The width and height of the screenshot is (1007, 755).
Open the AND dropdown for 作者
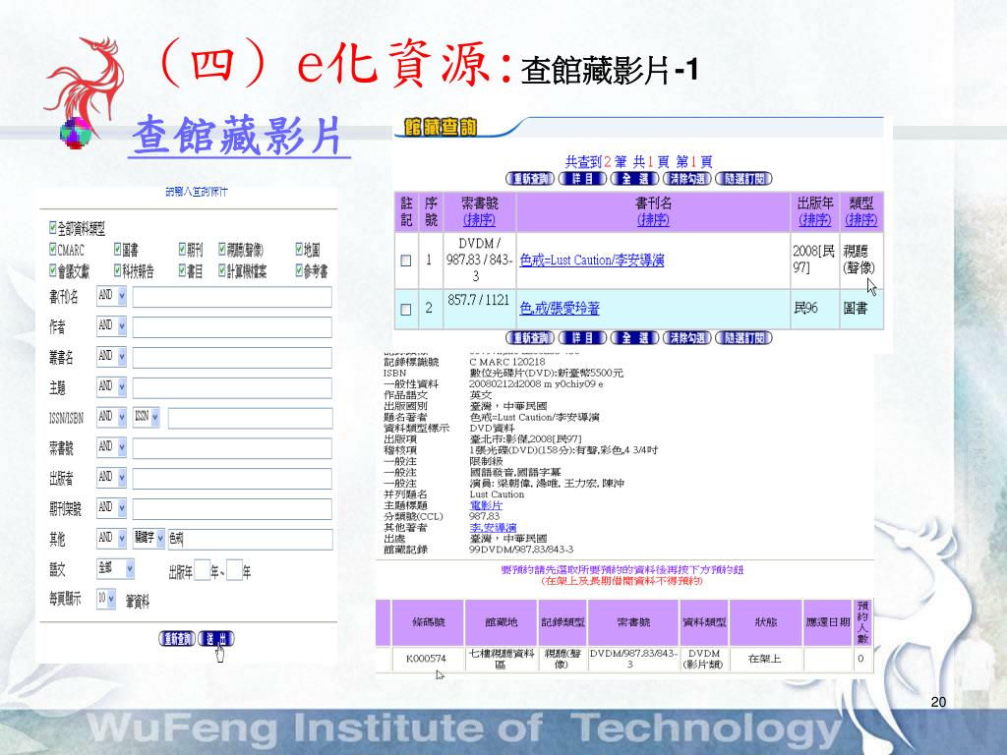(112, 326)
